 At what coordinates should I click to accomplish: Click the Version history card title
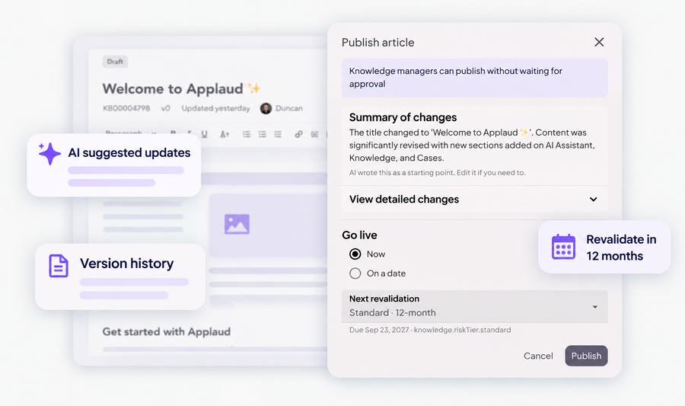[x=126, y=264]
